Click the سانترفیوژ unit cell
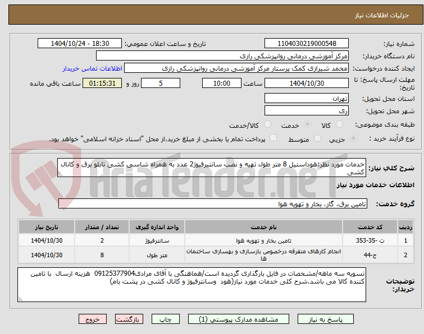The image size is (424, 334). [157, 240]
